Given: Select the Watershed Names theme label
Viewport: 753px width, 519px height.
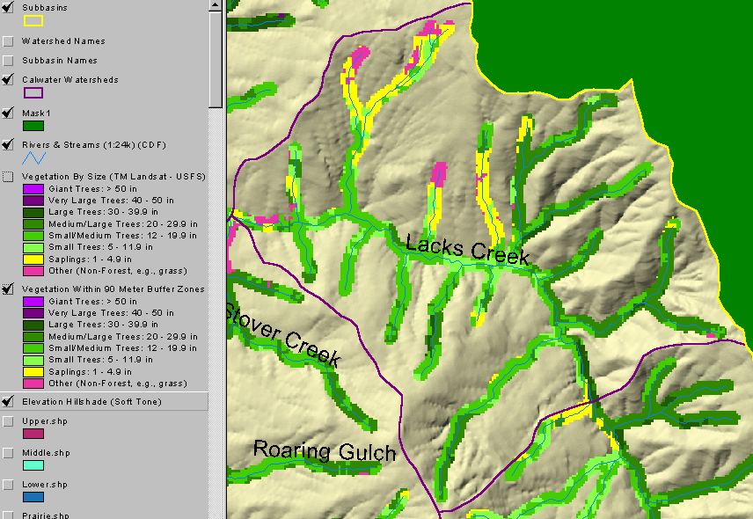Looking at the screenshot, I should [x=63, y=41].
